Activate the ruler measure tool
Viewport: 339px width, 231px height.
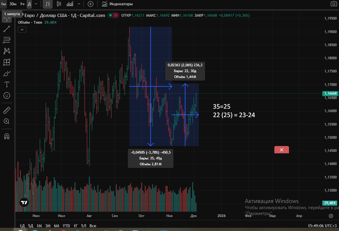click(x=6, y=110)
